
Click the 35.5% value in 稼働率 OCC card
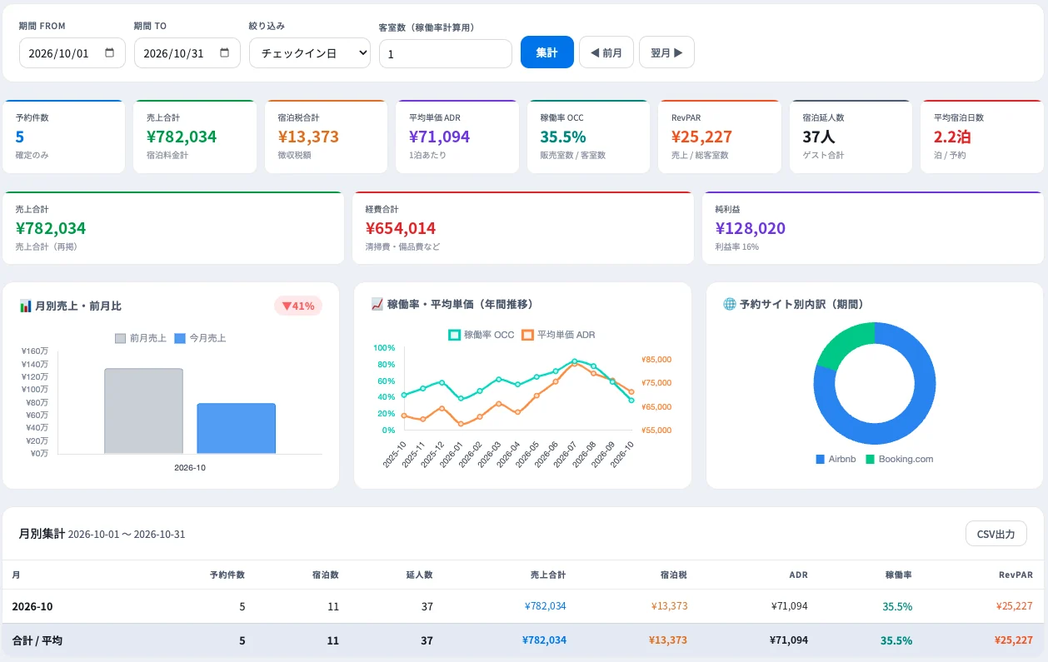click(x=563, y=137)
